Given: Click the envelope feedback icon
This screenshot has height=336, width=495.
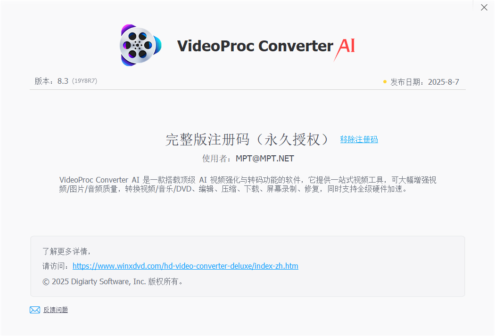Looking at the screenshot, I should [35, 310].
